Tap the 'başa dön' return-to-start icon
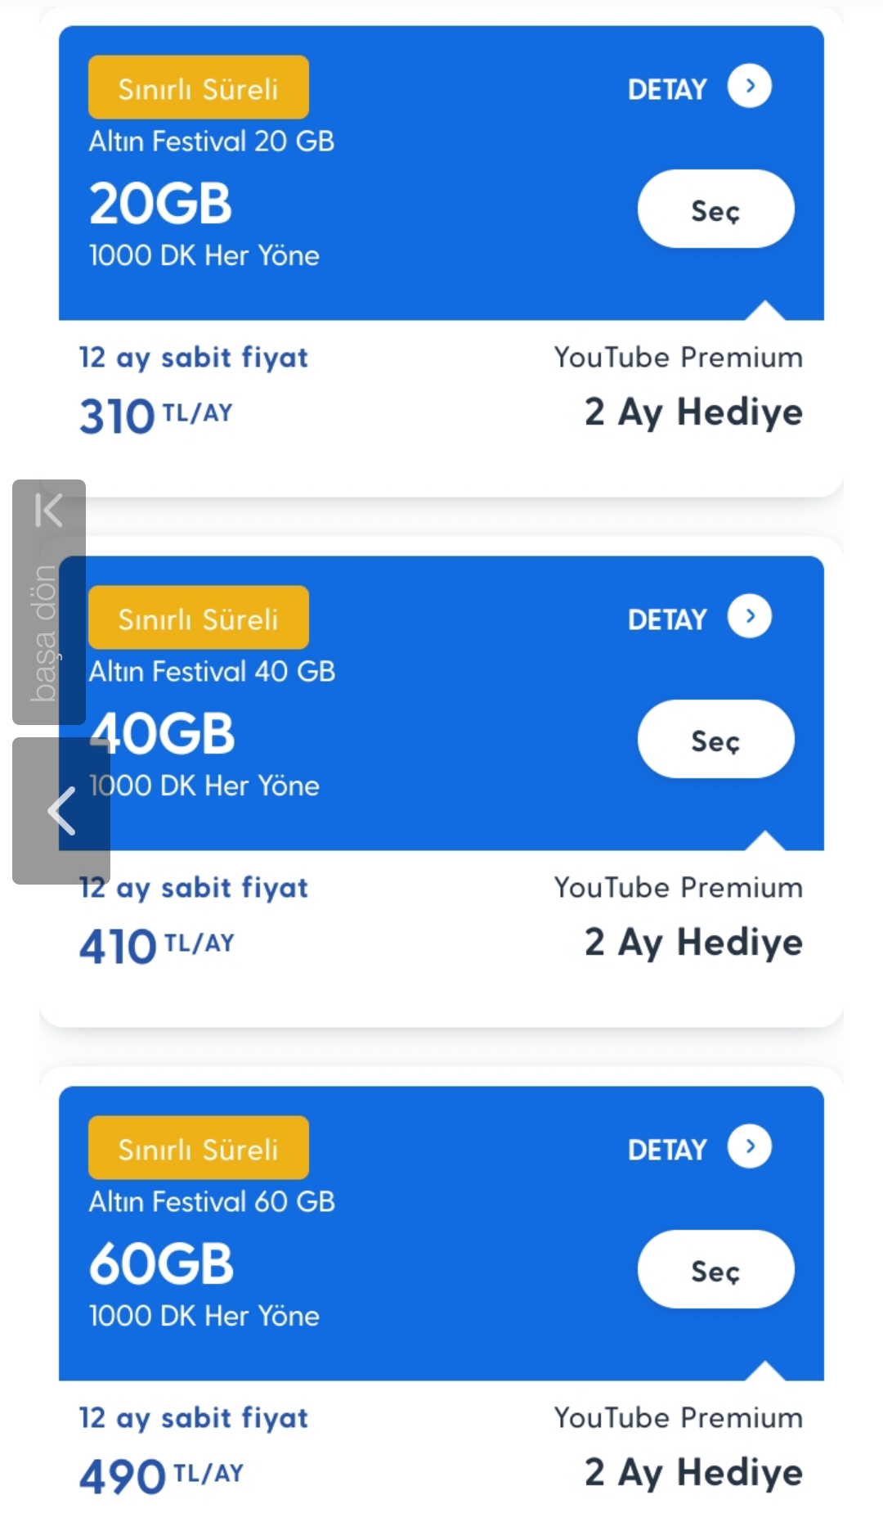This screenshot has width=883, height=1513. 49,602
